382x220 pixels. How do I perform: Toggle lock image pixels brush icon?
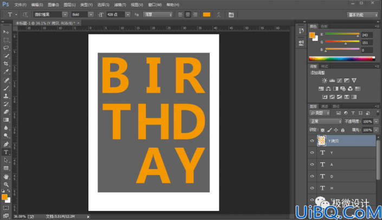pyautogui.click(x=329, y=130)
